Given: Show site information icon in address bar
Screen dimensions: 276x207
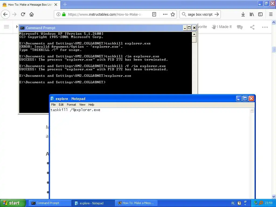Looking at the screenshot, I should 58,15.
